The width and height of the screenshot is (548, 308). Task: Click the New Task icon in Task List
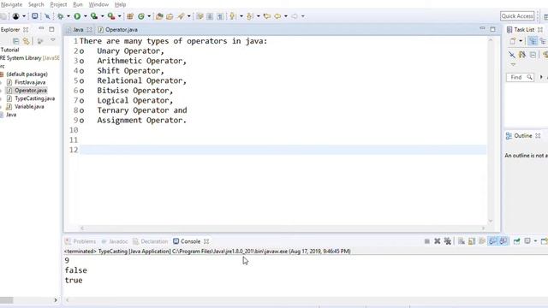coord(513,41)
